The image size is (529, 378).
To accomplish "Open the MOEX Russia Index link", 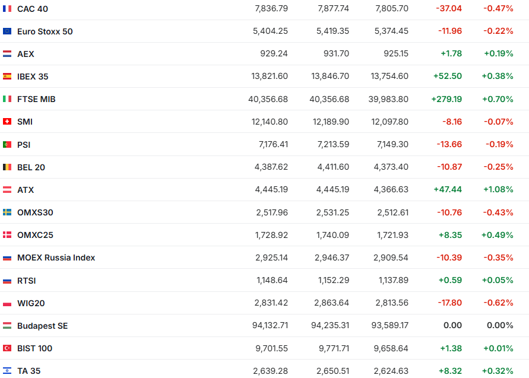I will tap(56, 258).
